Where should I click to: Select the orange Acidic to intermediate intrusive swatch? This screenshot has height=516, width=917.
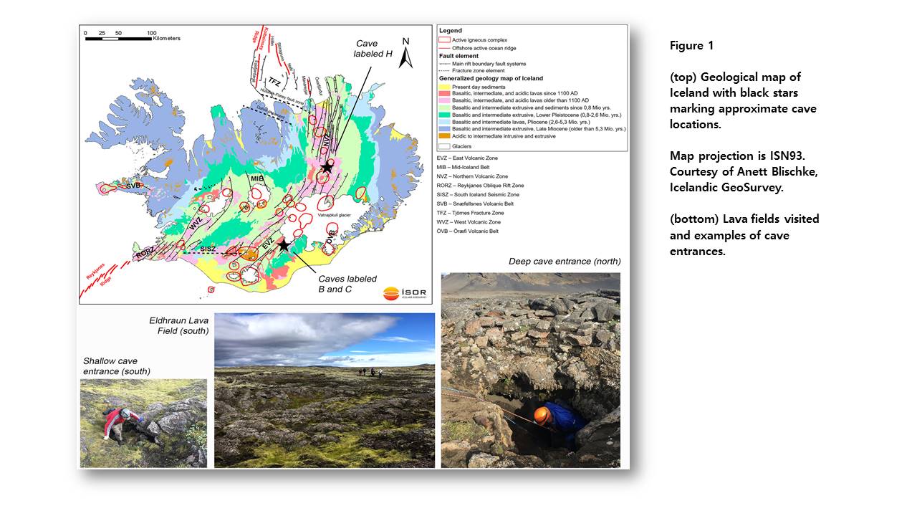[x=444, y=136]
